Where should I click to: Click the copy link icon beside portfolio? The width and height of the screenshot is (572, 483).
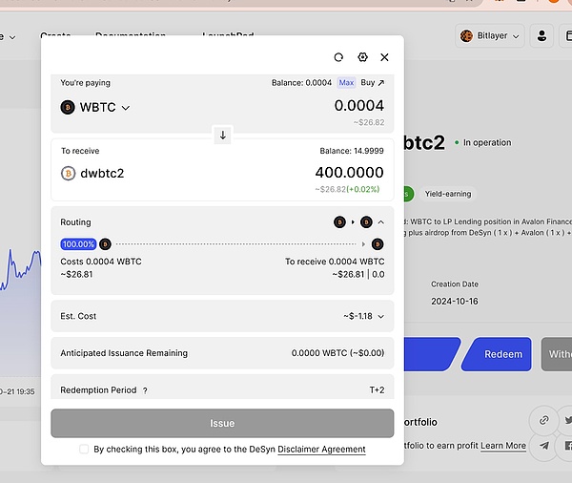click(543, 420)
